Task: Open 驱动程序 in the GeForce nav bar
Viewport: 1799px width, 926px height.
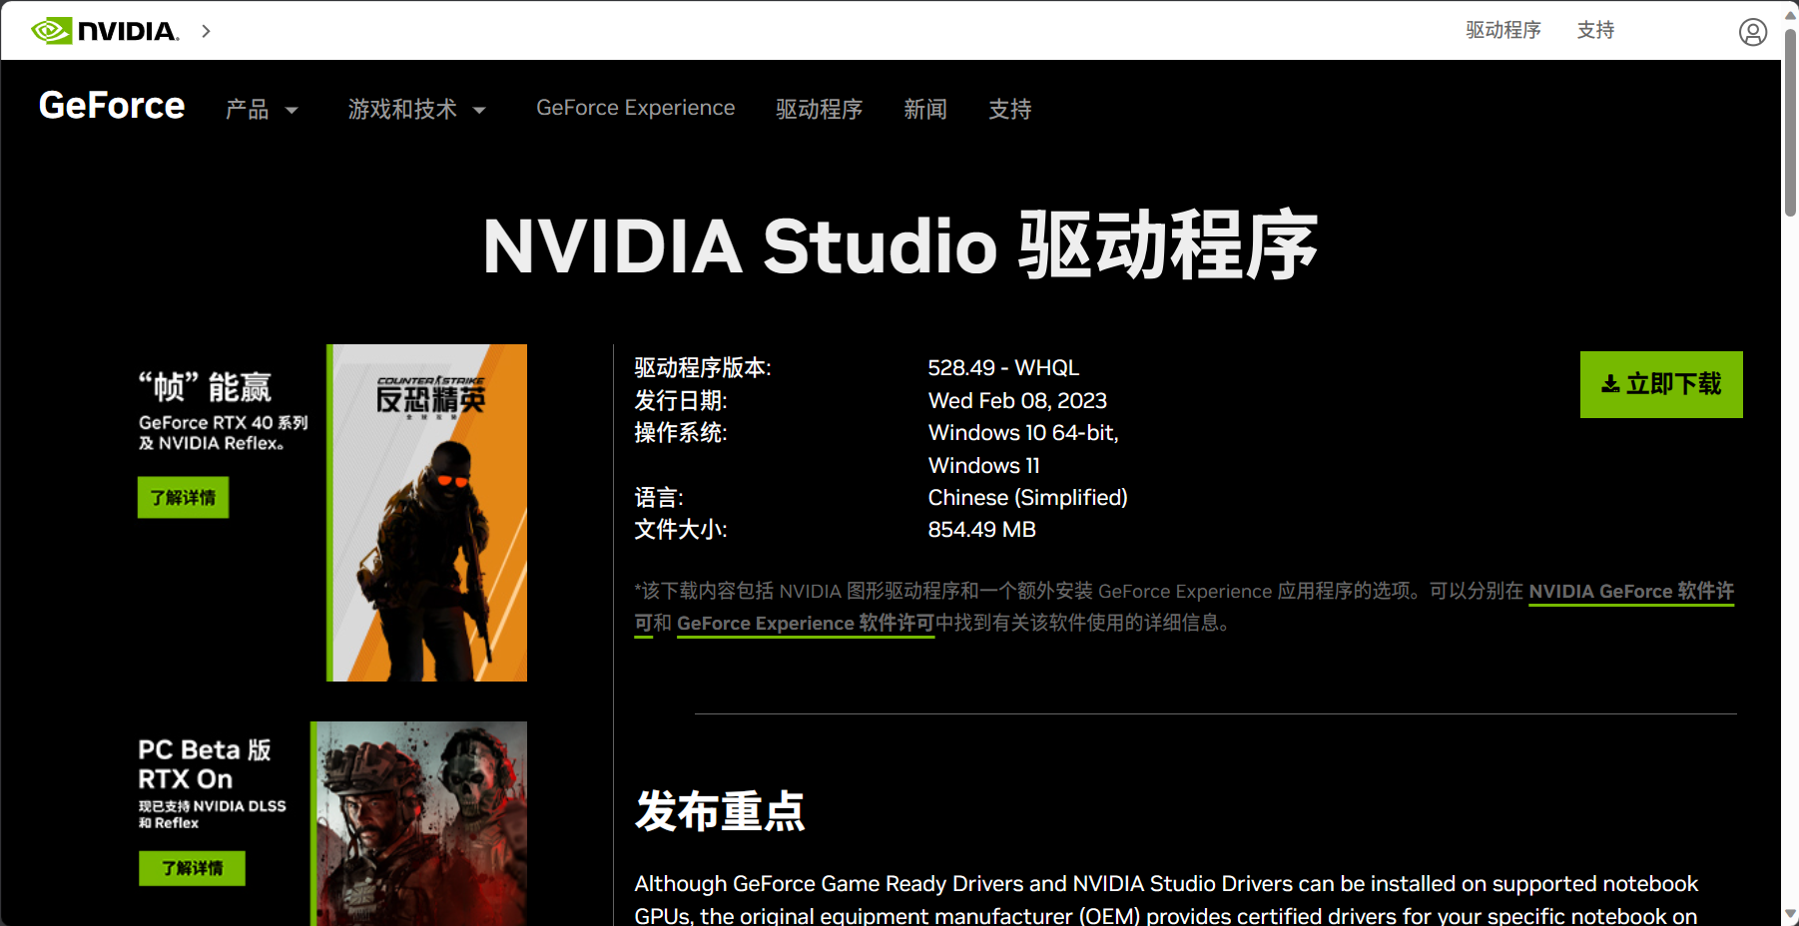Action: (x=819, y=109)
